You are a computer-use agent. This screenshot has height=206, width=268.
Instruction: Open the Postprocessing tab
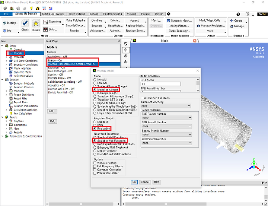(x=112, y=14)
